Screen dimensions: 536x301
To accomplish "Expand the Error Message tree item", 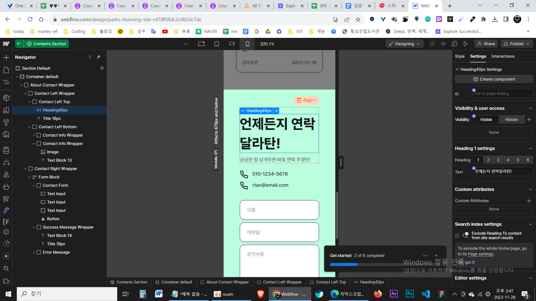I will point(34,252).
